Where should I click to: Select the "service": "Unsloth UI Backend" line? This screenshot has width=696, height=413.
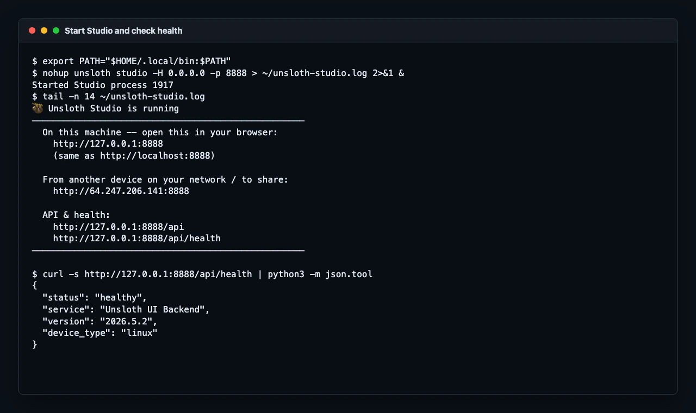pos(126,310)
